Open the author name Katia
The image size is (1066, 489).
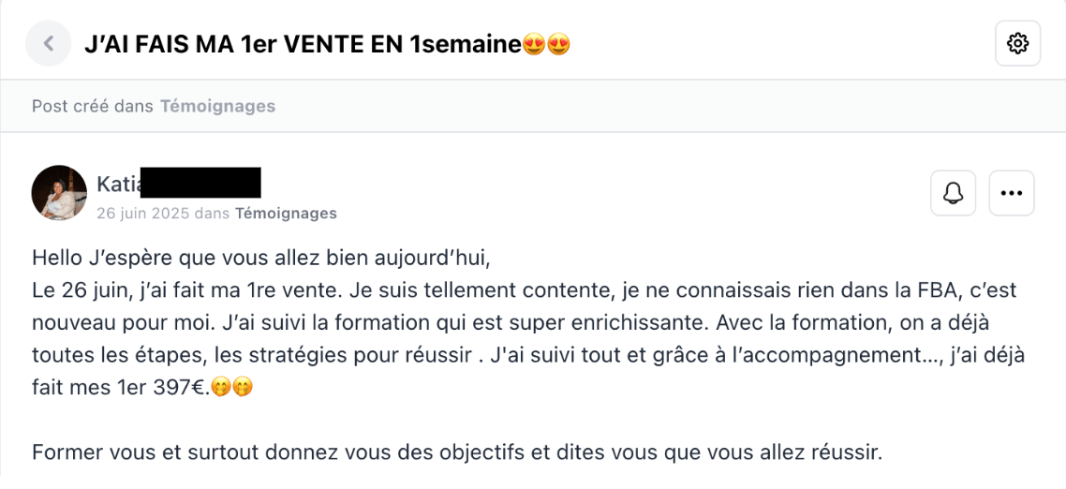pos(117,183)
